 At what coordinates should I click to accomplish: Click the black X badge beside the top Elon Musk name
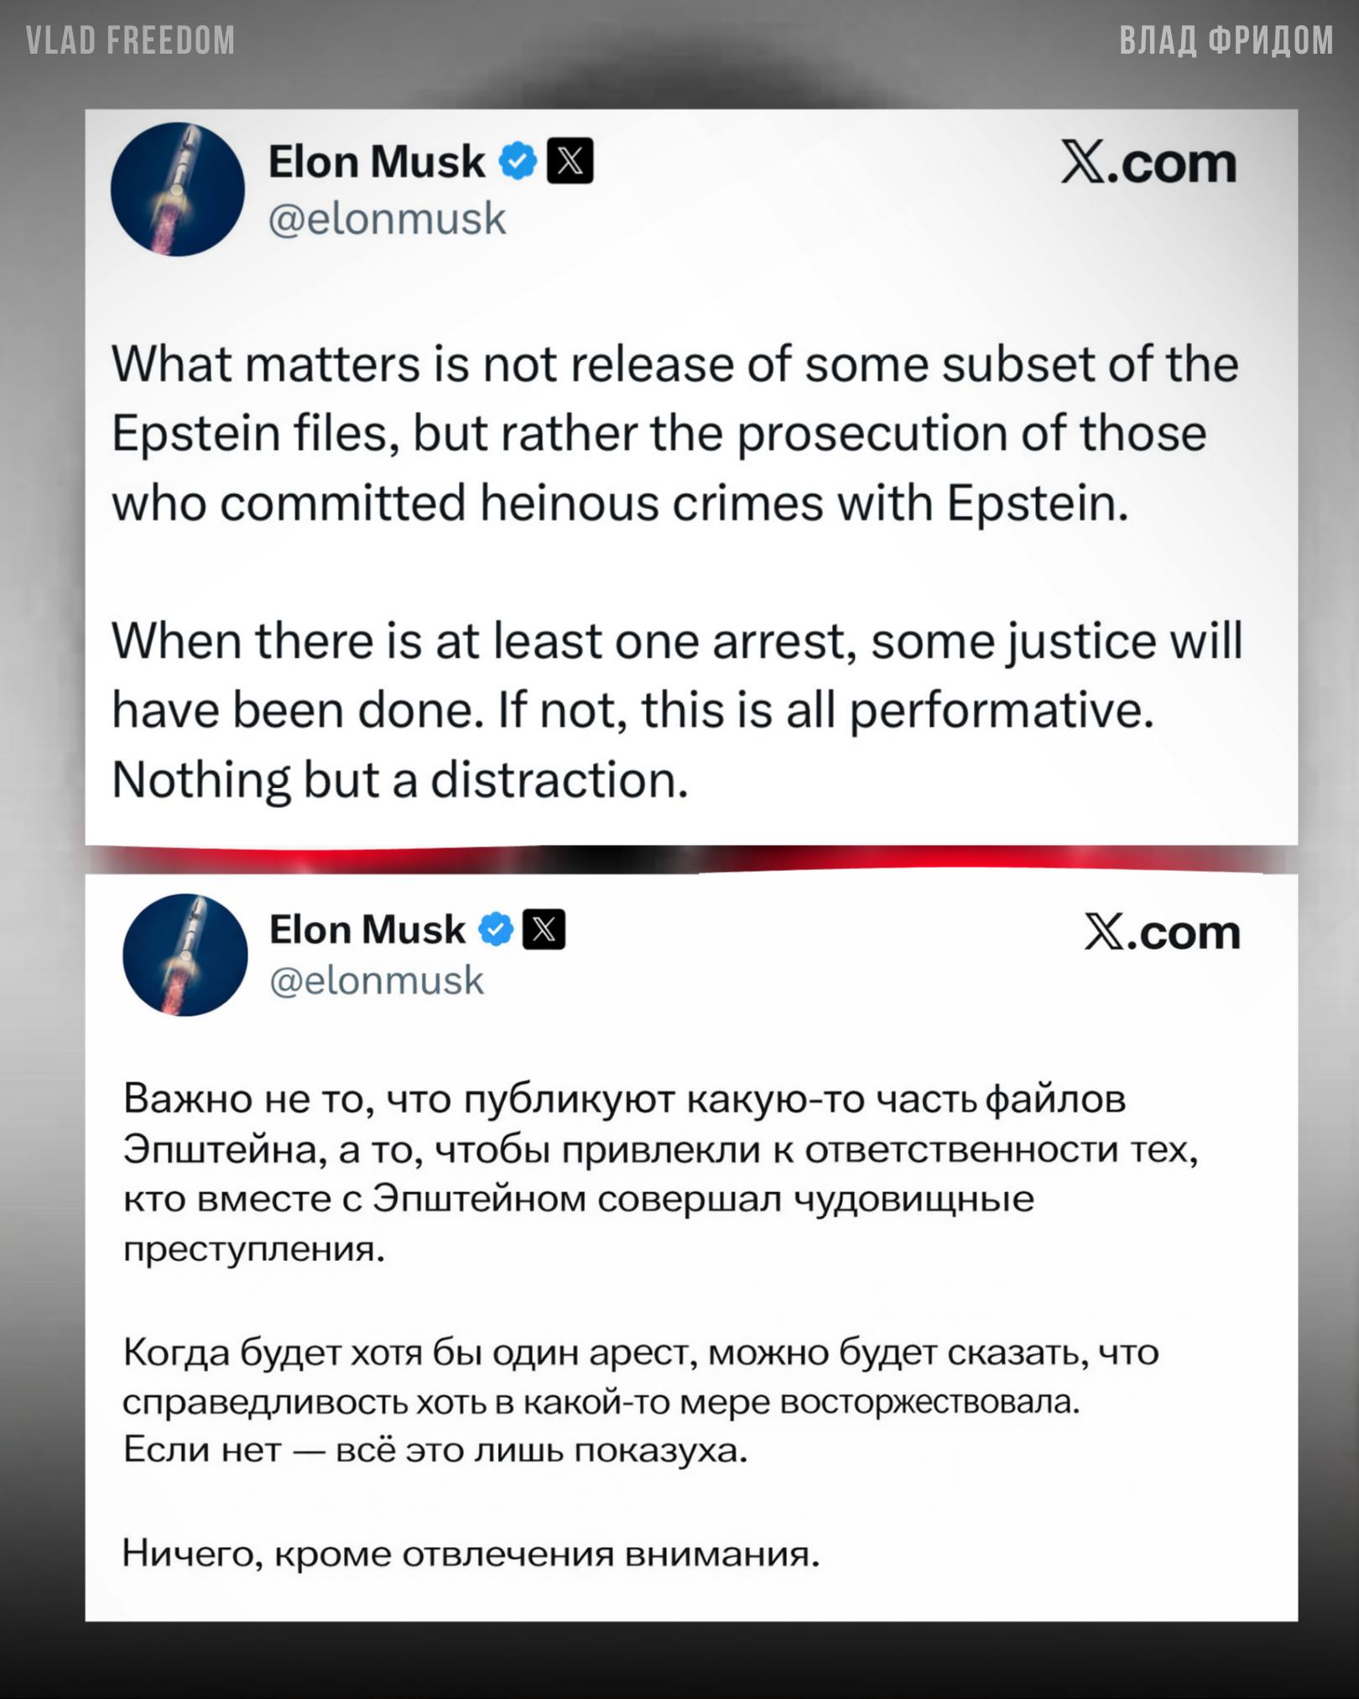pyautogui.click(x=570, y=160)
